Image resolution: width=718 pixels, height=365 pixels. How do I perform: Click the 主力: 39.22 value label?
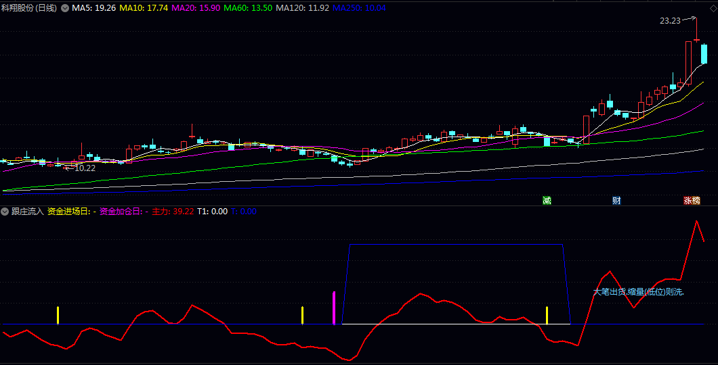tap(172, 212)
